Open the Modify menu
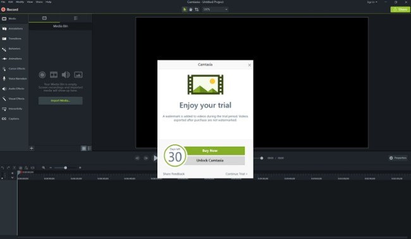411x239 pixels. coord(20,2)
